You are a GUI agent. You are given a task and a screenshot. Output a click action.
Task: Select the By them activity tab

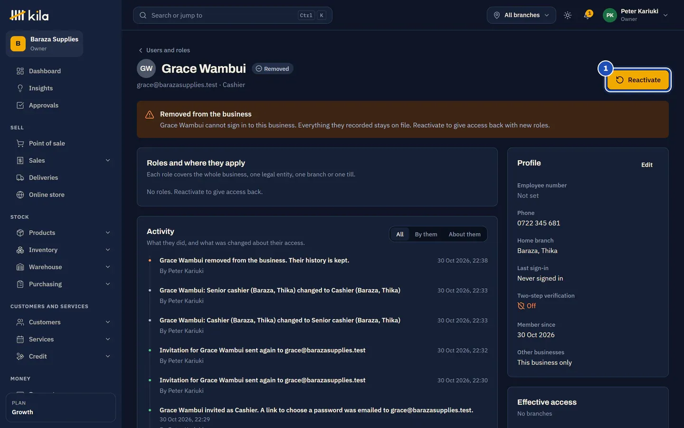click(x=426, y=234)
